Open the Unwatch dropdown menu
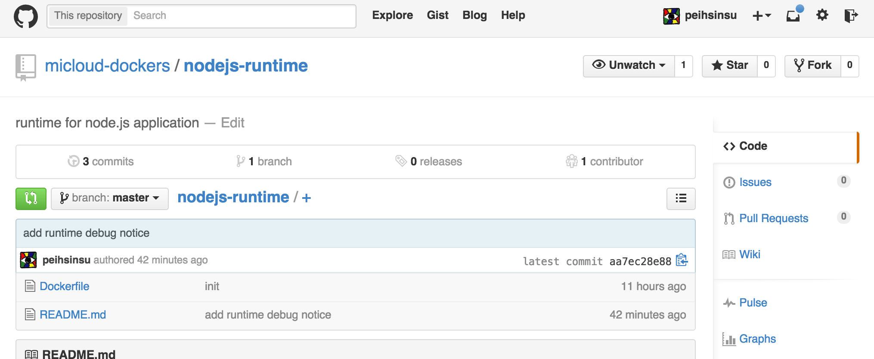Viewport: 874px width, 359px height. 629,65
